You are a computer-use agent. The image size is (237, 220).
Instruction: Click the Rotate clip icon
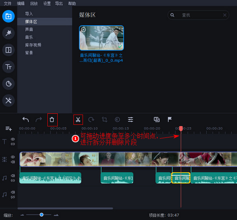coord(91,120)
